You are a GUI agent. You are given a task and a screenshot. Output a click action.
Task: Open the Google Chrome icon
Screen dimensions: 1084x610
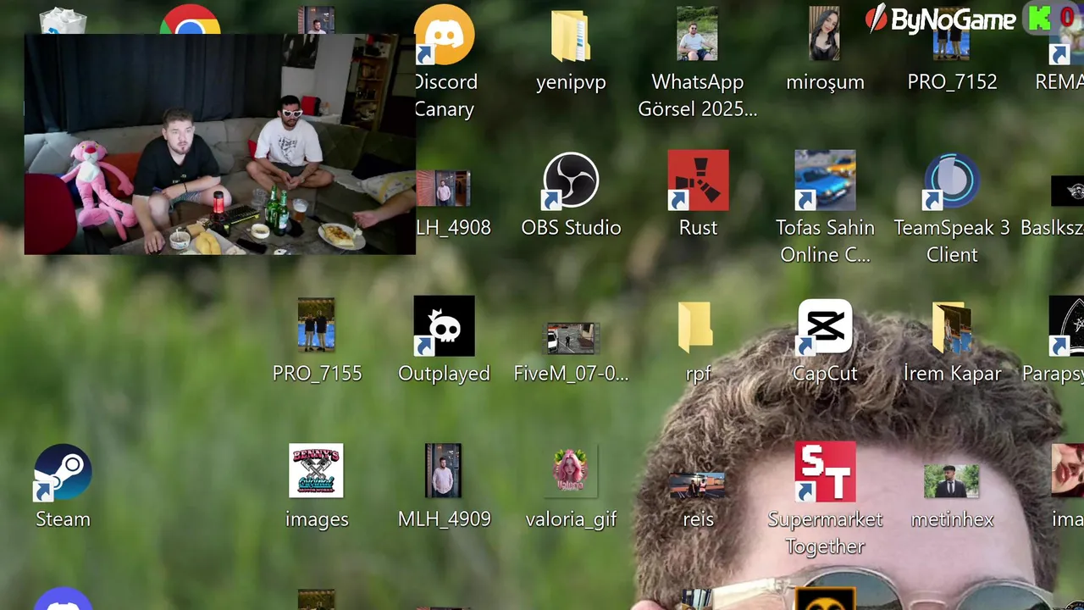191,19
